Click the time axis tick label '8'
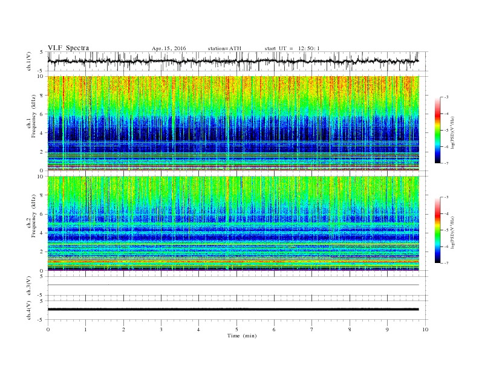This screenshot has height=370, width=479. coord(350,329)
